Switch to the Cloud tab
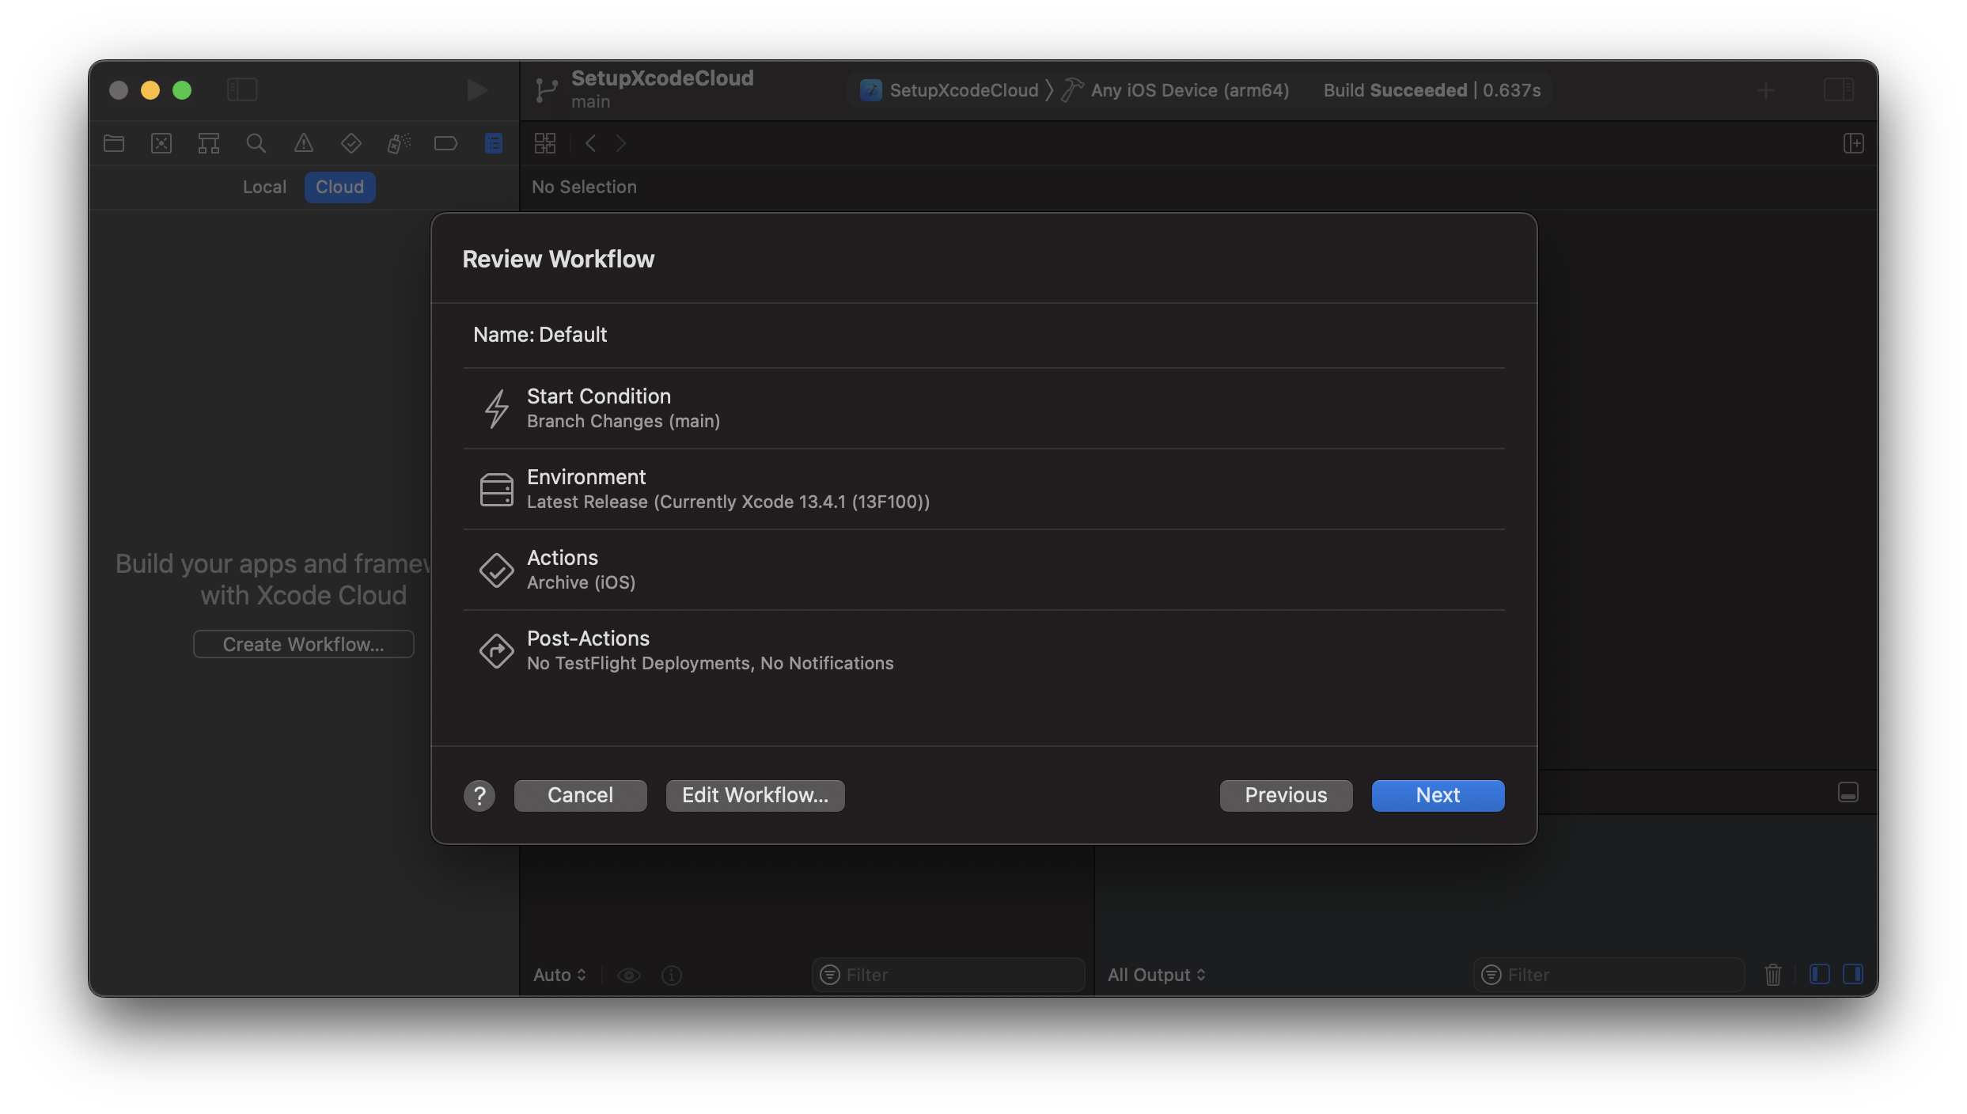Image resolution: width=1967 pixels, height=1114 pixels. [340, 187]
